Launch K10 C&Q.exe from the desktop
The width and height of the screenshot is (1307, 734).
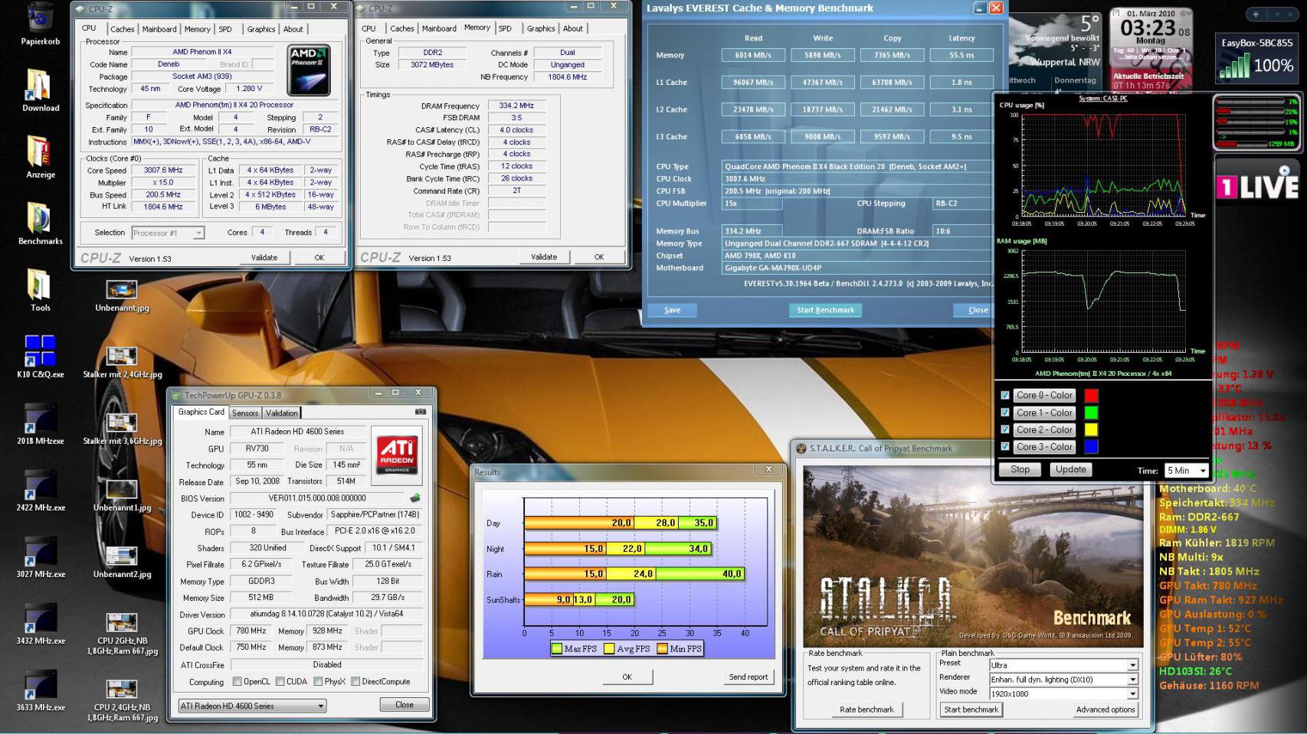[40, 357]
